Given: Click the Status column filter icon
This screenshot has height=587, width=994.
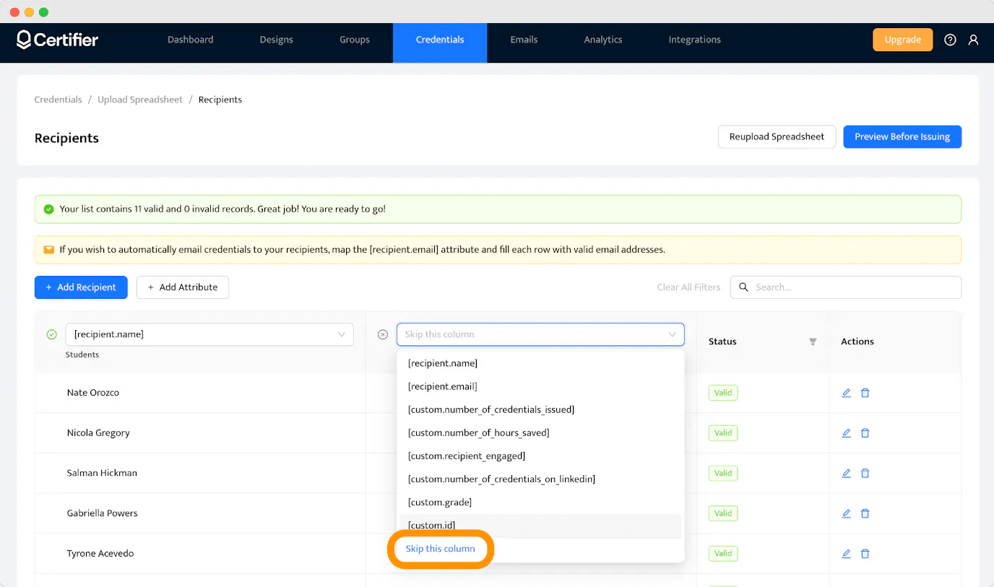Looking at the screenshot, I should [813, 342].
